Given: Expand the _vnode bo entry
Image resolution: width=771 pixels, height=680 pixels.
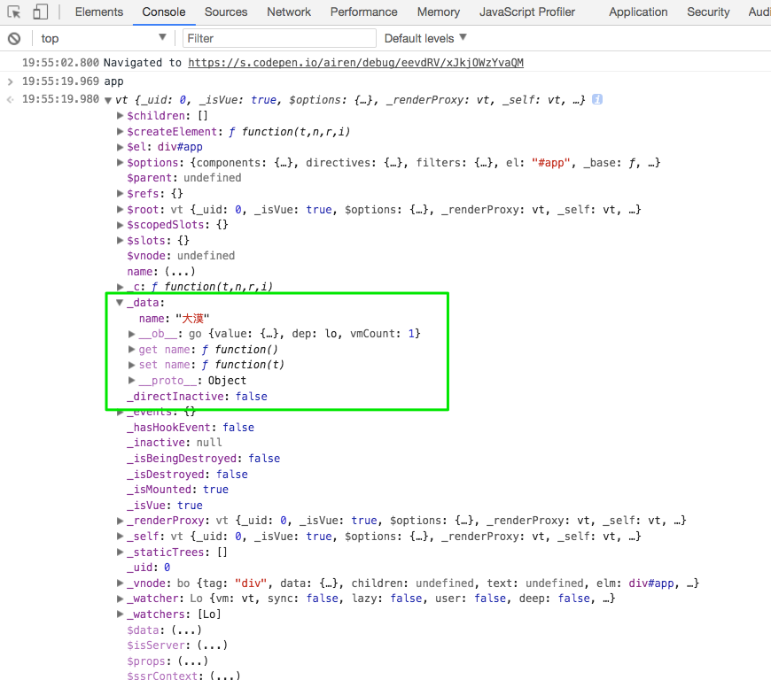Looking at the screenshot, I should [120, 583].
